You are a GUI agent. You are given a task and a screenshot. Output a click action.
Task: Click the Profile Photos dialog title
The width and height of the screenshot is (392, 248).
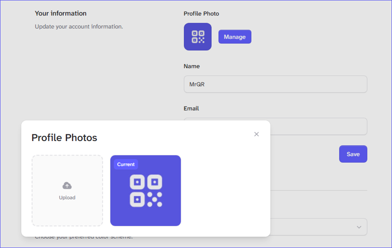(x=64, y=138)
